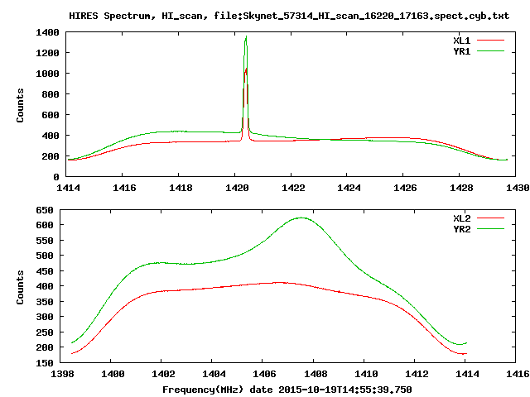This screenshot has width=530, height=397.
Task: Click the XL1 legend label
Action: tap(462, 41)
